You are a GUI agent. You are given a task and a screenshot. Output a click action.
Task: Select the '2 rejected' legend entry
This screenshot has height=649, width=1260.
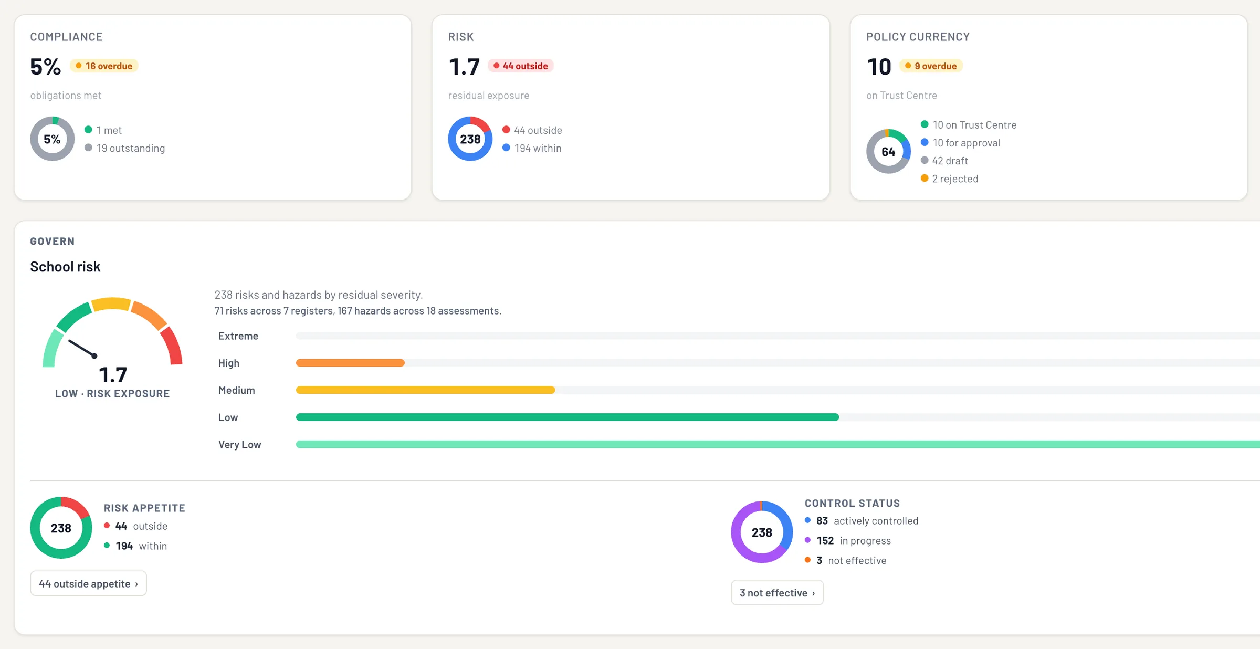coord(950,179)
